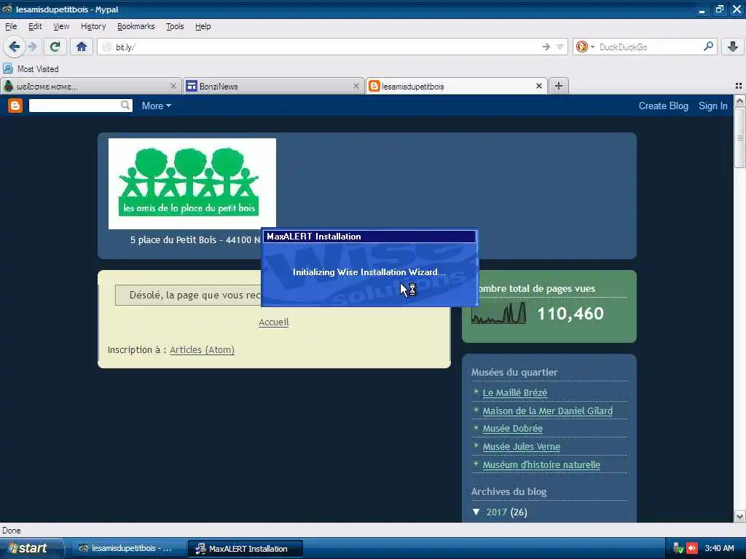Viewport: 746px width, 559px height.
Task: Click the page views sparkline chart
Action: 498,314
